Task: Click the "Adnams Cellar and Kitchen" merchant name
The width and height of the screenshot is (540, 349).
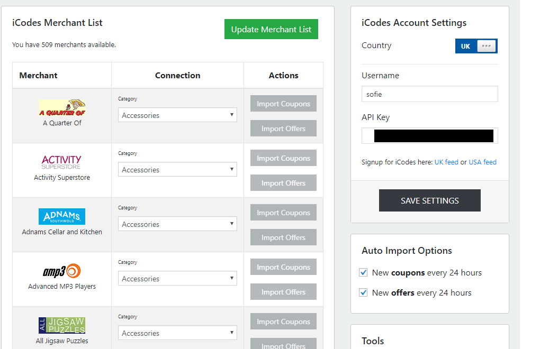Action: (62, 232)
